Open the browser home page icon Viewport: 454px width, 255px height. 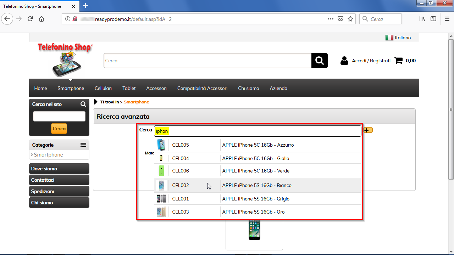41,19
